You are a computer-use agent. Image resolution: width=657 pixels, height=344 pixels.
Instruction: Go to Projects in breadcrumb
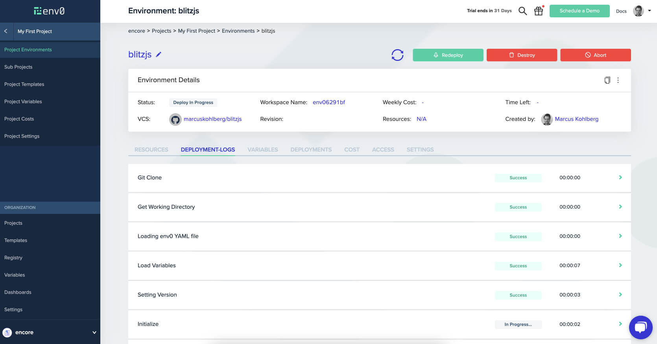(161, 31)
